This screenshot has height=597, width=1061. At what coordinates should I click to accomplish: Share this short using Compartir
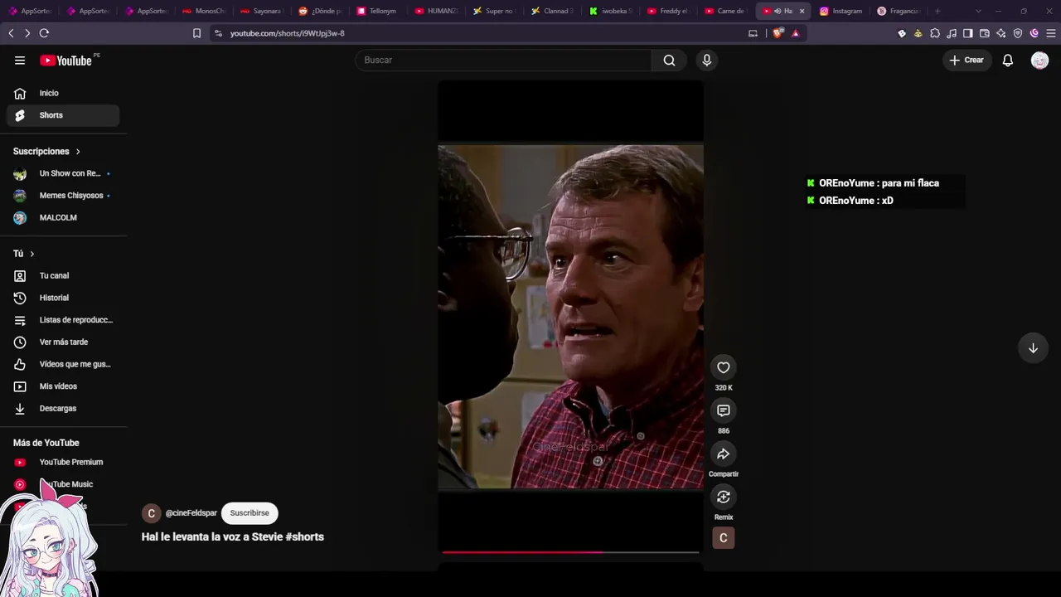coord(724,454)
